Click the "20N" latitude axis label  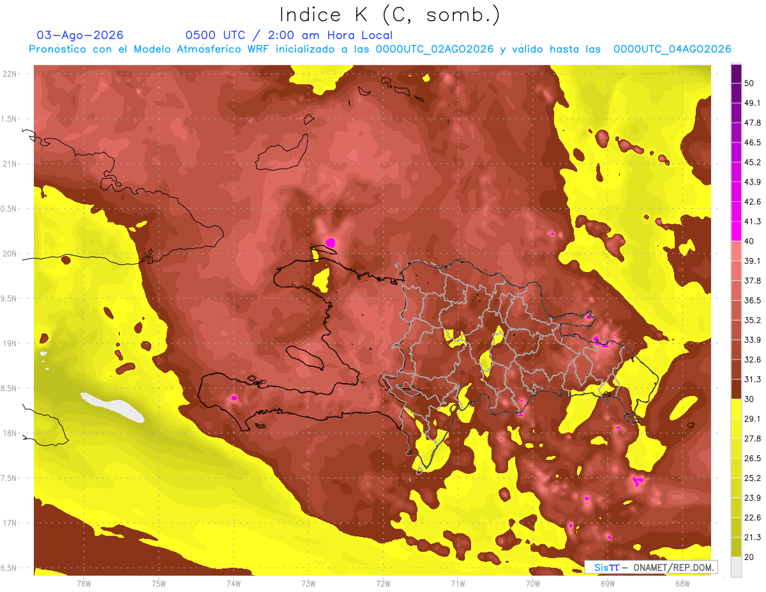pyautogui.click(x=10, y=254)
